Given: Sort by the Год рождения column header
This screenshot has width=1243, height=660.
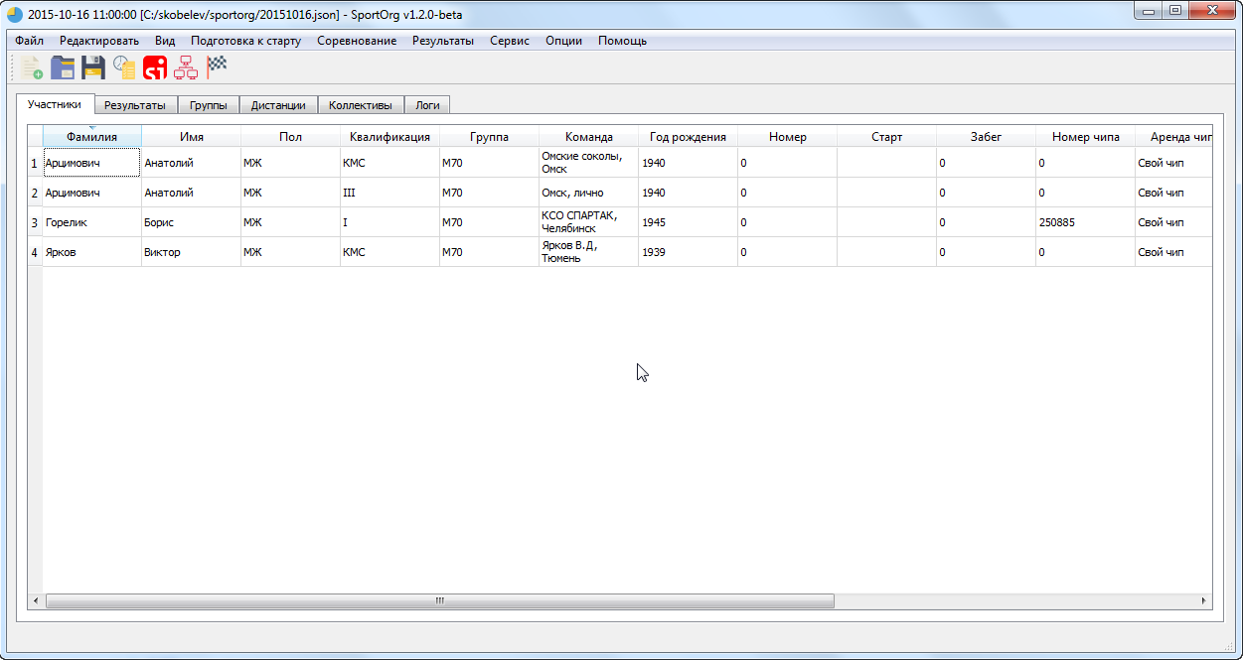Looking at the screenshot, I should pyautogui.click(x=688, y=137).
